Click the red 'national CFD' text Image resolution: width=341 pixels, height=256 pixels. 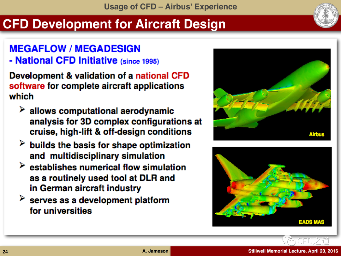162,76
